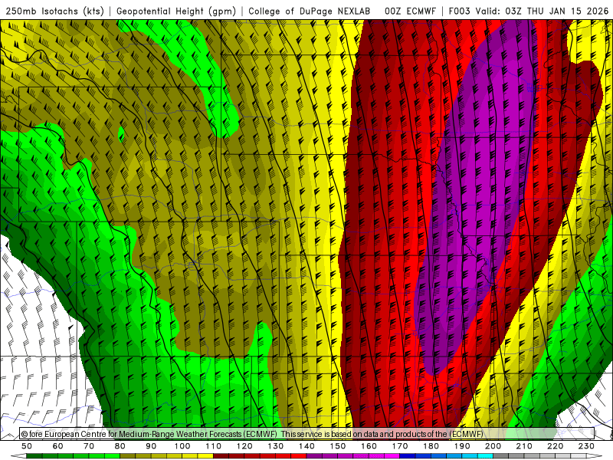Click the "F003 Valid: 03Z THU JAN 15 2026" text
Screen dimensions: 613x460
(529, 11)
